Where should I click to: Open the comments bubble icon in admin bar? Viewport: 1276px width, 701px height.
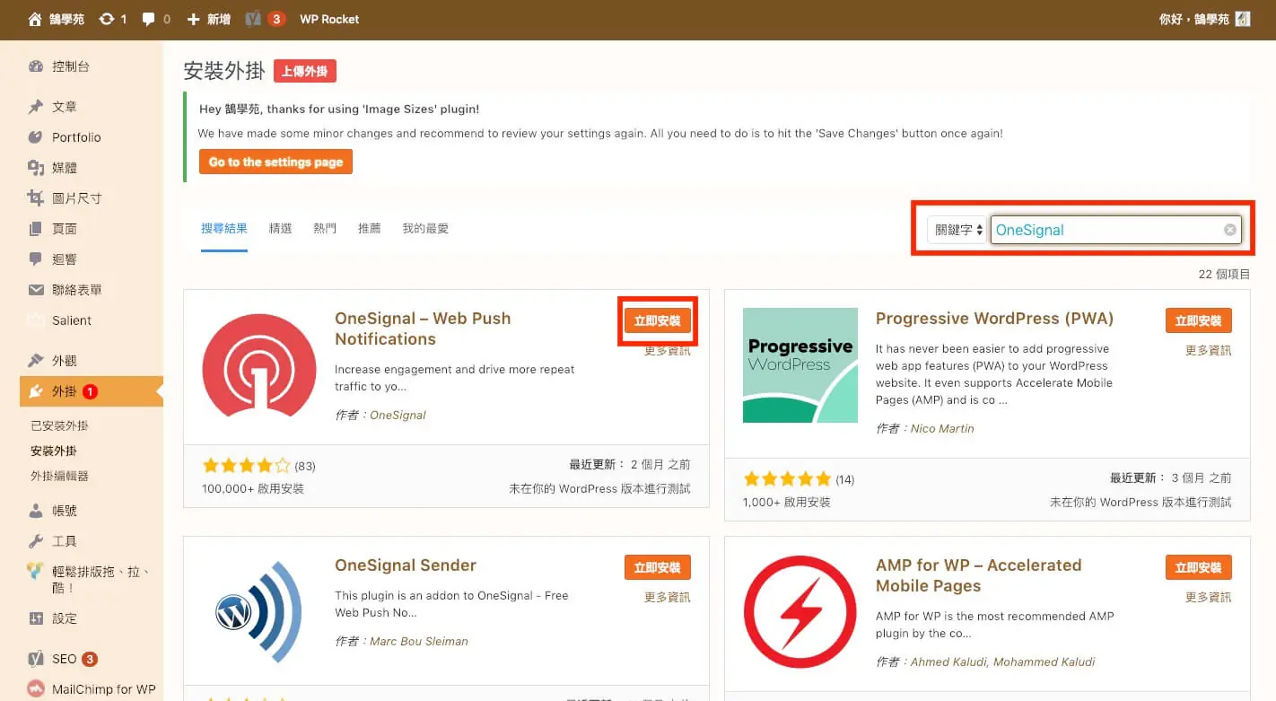click(x=149, y=19)
